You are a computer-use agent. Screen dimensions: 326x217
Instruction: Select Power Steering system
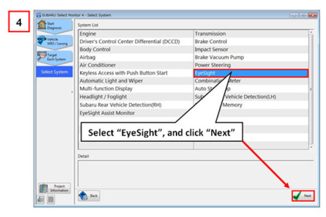(251, 65)
